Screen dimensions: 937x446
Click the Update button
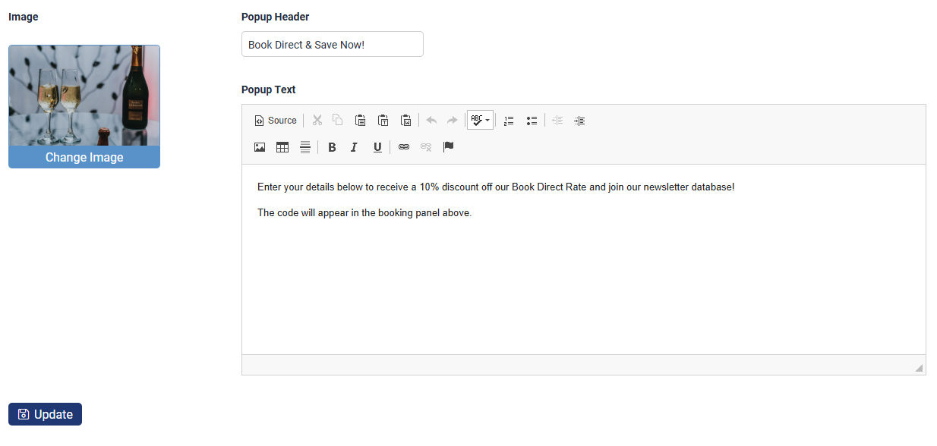point(45,414)
